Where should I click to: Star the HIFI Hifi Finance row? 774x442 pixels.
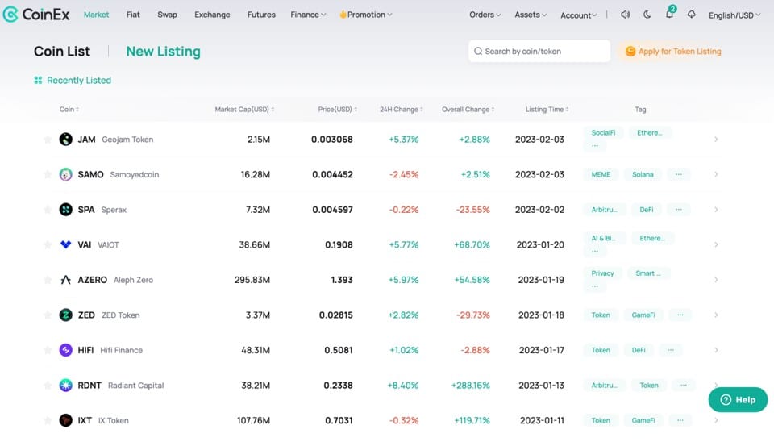click(48, 351)
